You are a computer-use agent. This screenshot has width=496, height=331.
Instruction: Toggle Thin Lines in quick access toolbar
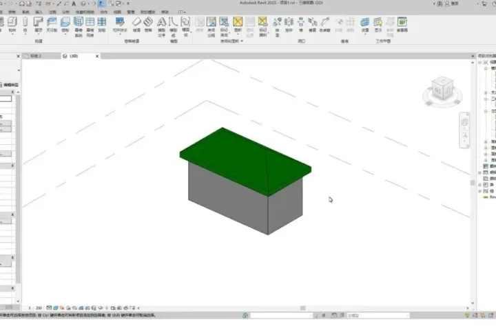[x=101, y=4]
